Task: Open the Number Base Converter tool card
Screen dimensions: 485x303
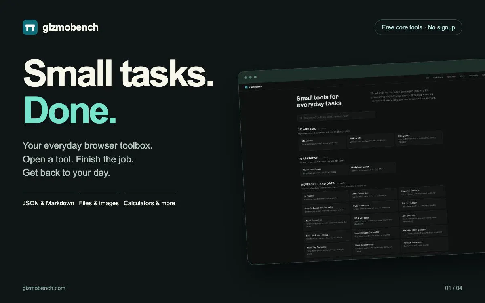Action: 376,234
